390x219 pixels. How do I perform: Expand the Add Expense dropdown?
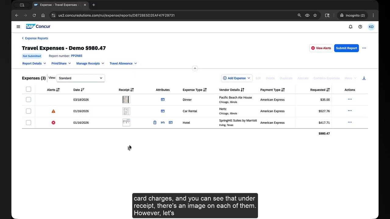pyautogui.click(x=237, y=78)
